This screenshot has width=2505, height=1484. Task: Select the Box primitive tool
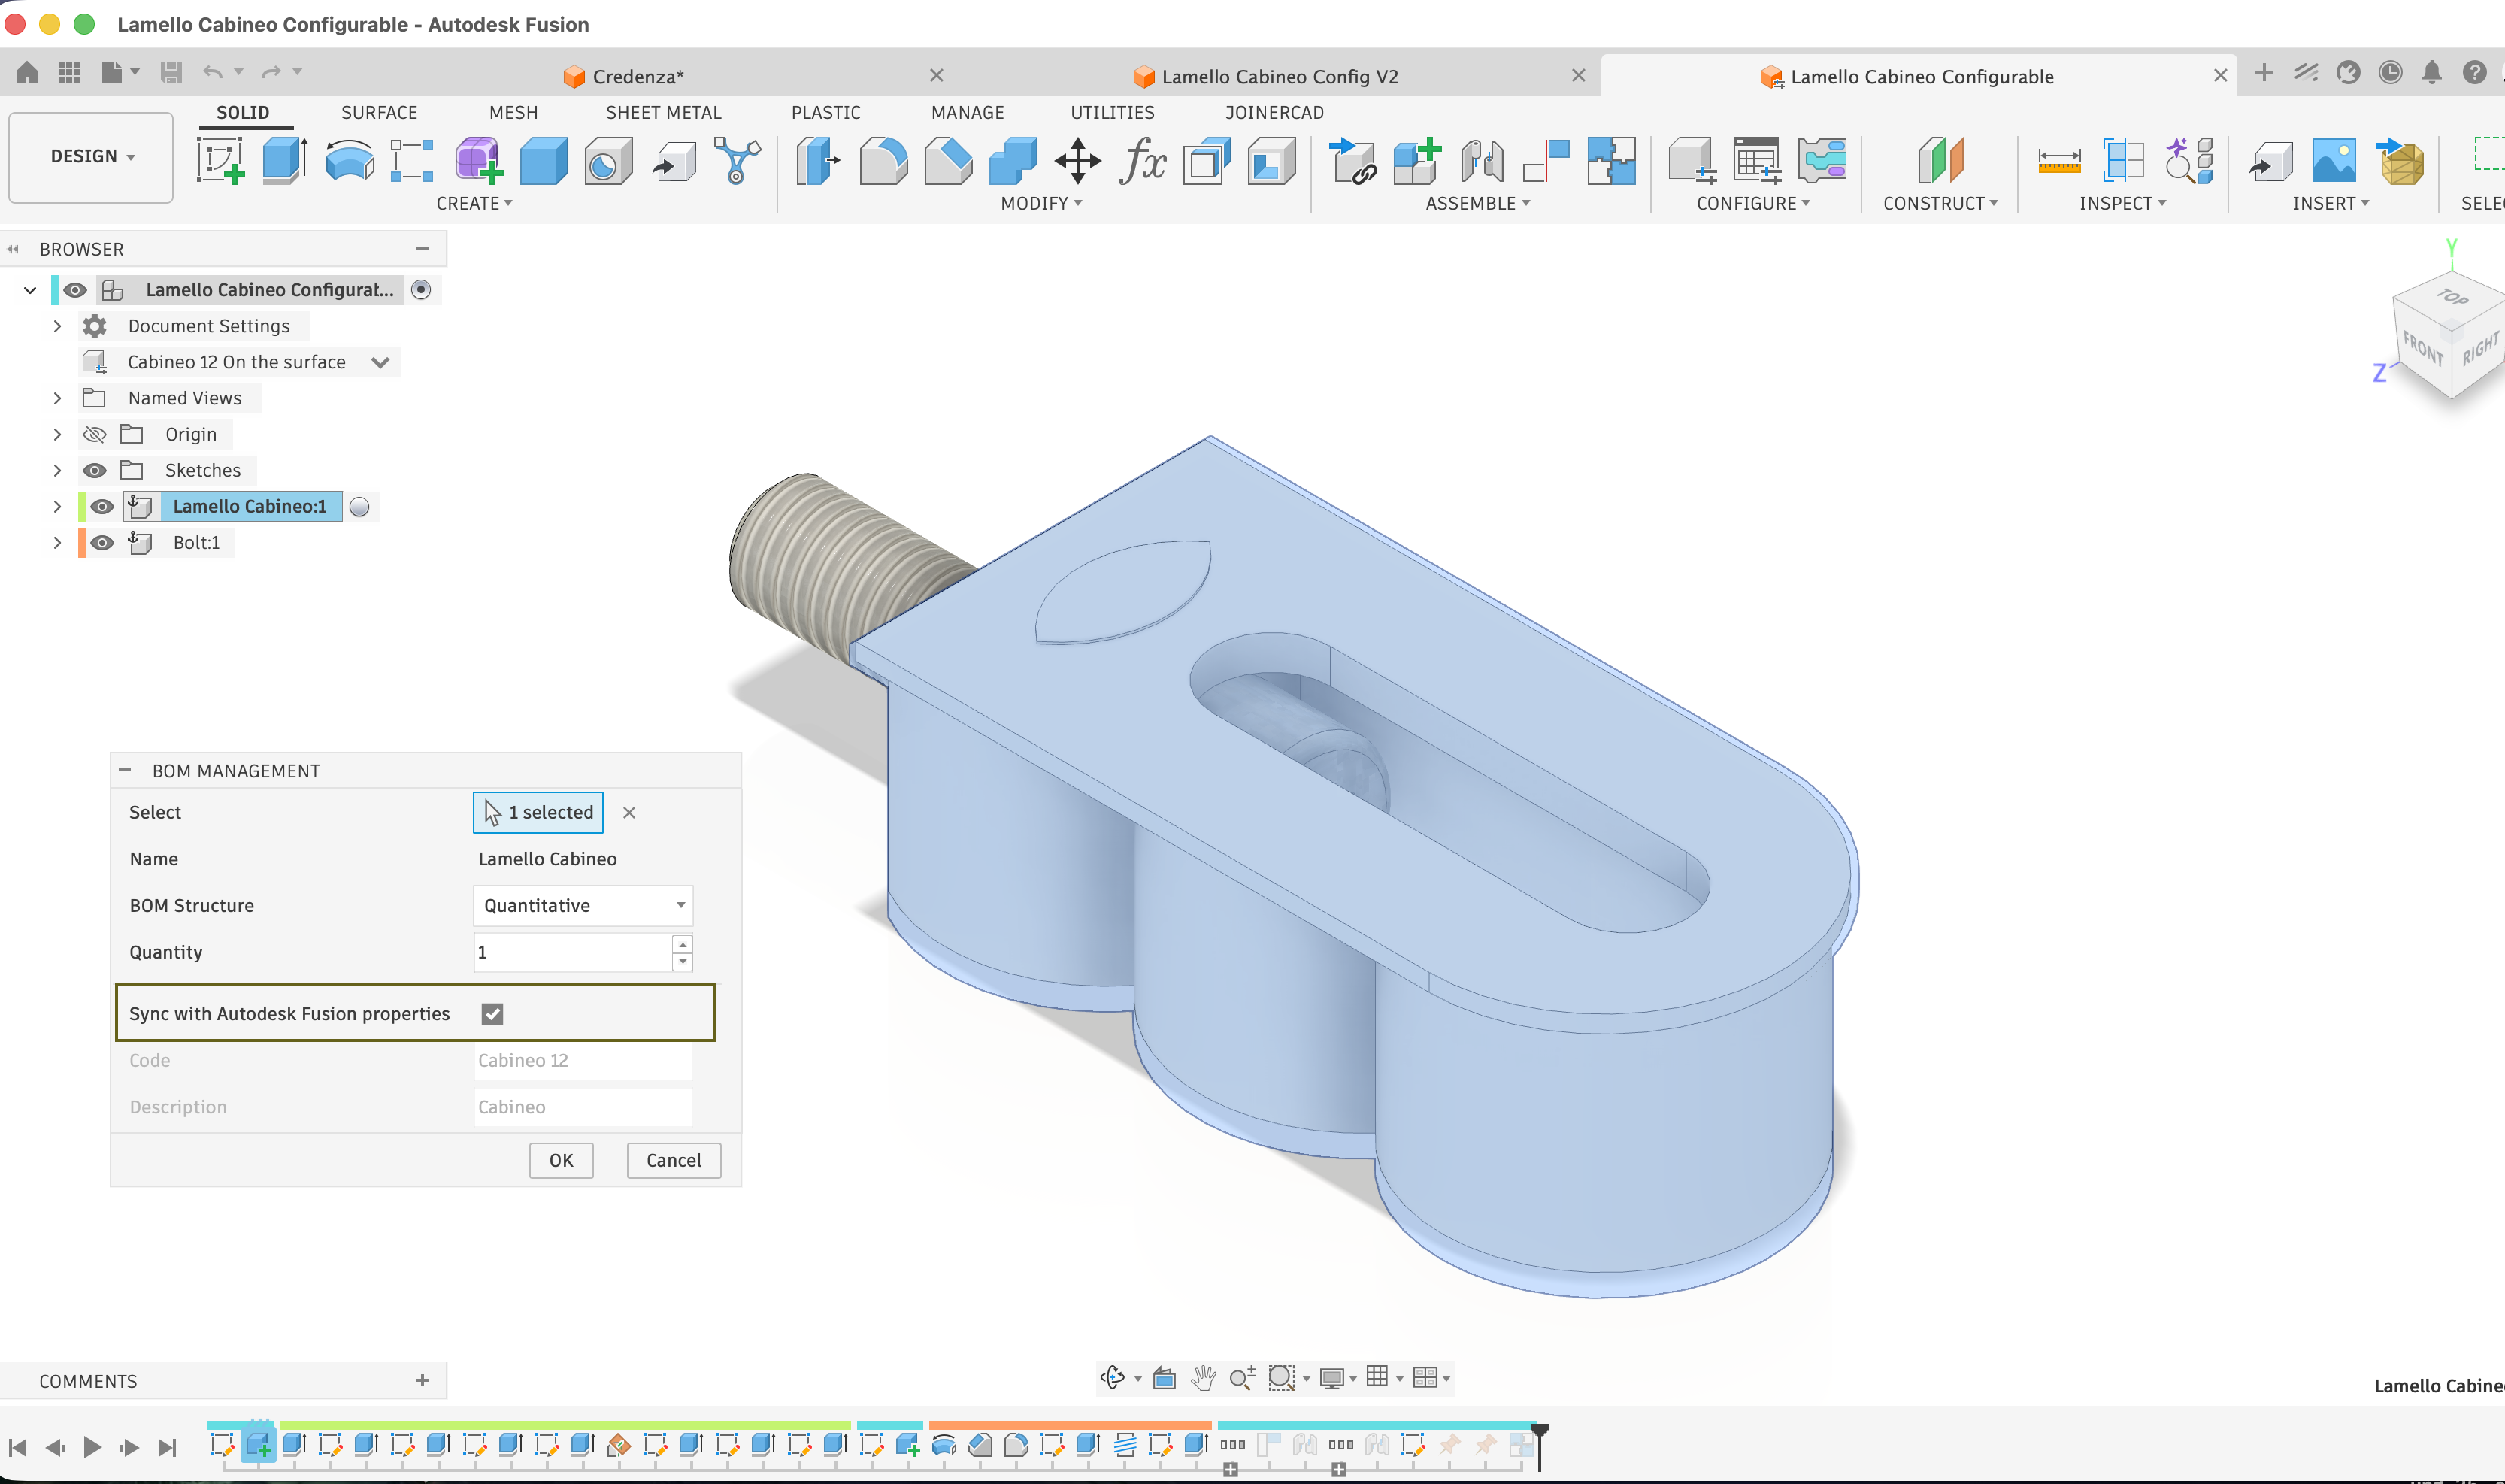coord(543,161)
